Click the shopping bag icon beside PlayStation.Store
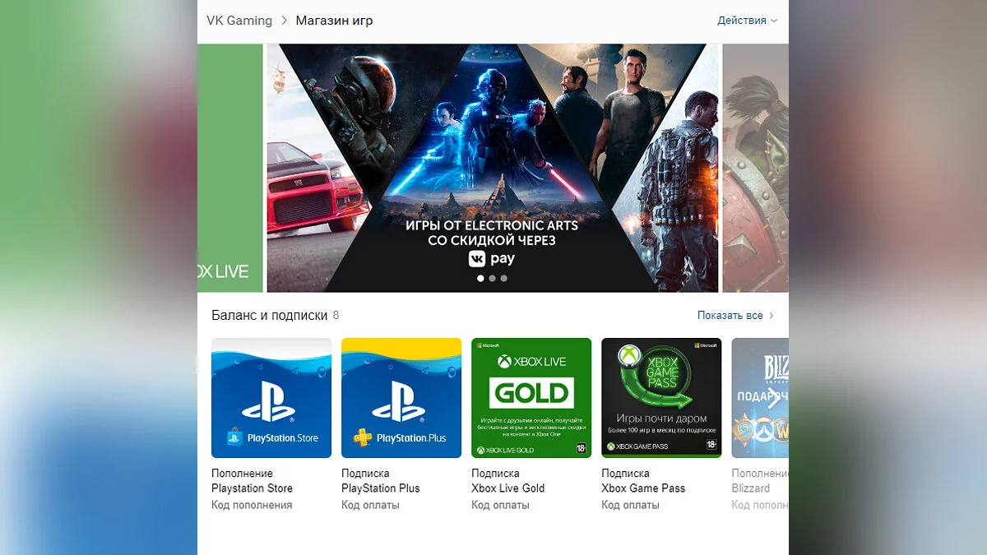Viewport: 987px width, 555px height. click(234, 437)
